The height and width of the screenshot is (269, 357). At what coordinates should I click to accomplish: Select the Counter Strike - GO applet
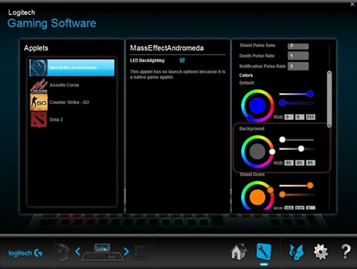point(72,103)
